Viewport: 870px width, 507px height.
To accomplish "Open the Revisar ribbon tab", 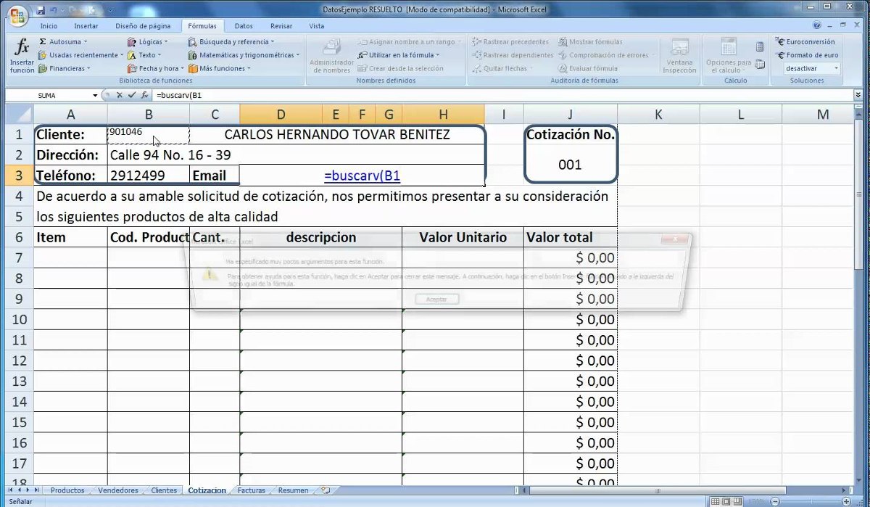I will [x=281, y=25].
